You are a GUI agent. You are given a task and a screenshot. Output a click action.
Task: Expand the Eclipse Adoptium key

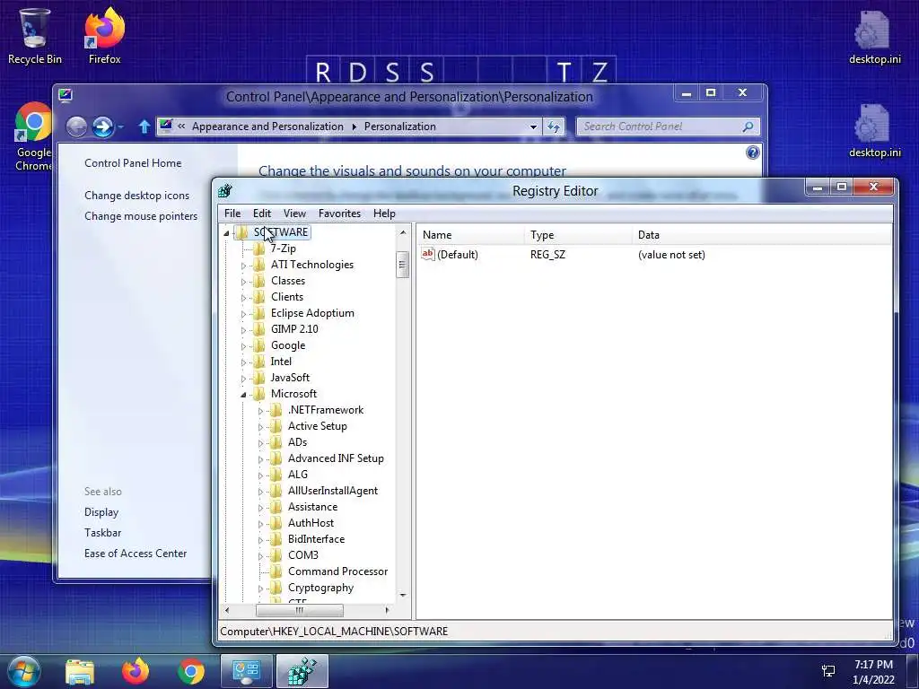(x=244, y=313)
